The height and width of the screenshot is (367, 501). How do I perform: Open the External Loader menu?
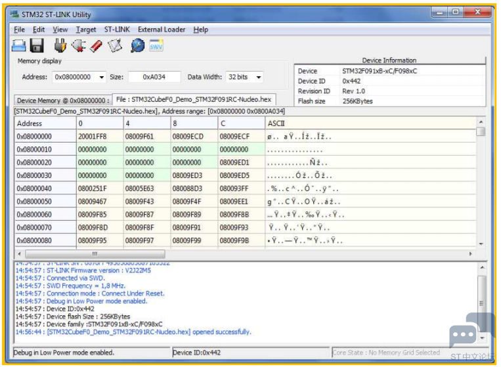[162, 30]
